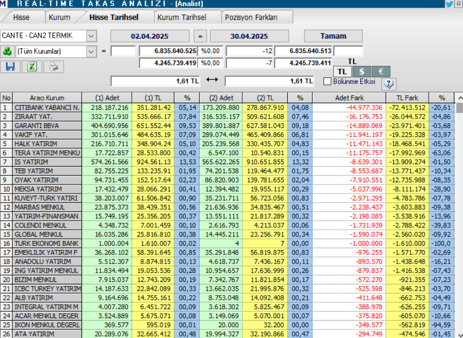Select the TEB YATIRIM row
Image resolution: width=463 pixels, height=338 pixels.
(x=227, y=171)
